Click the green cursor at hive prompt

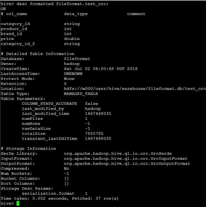18,203
